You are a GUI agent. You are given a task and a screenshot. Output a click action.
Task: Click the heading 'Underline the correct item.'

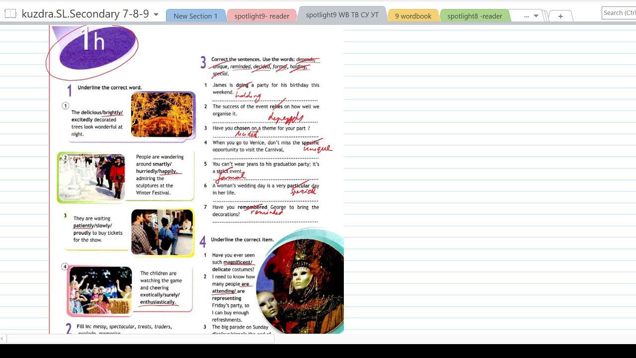[242, 240]
